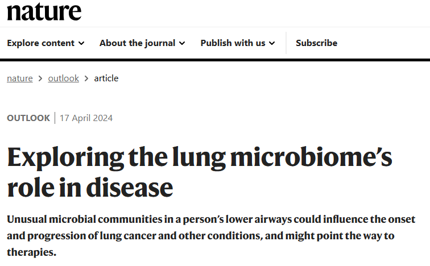Open the Explore content menu label

click(x=40, y=43)
